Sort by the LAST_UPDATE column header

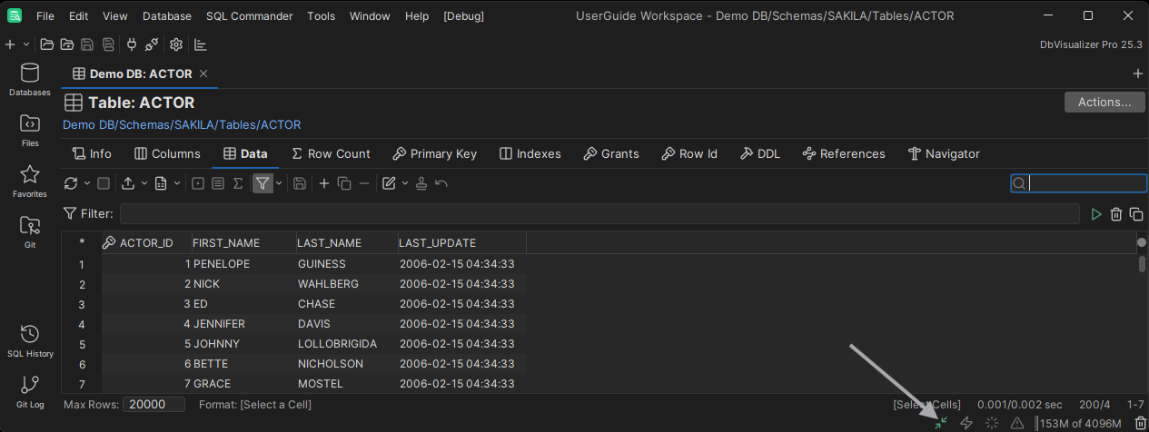(437, 242)
